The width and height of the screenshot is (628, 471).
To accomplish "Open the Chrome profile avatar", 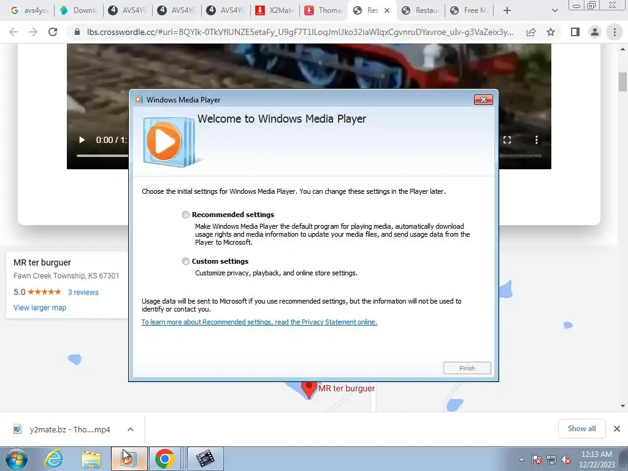I will [x=595, y=32].
